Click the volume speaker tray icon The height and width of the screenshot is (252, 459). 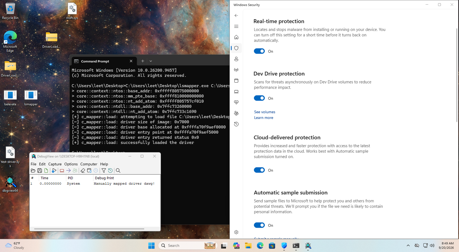pyautogui.click(x=432, y=246)
